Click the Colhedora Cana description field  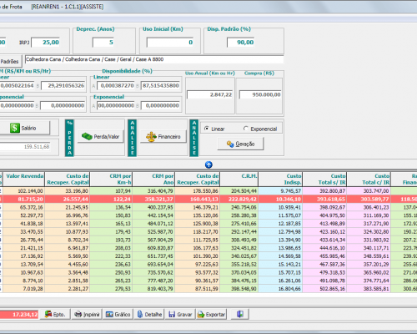point(154,59)
